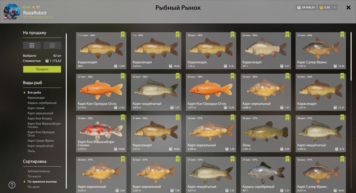Filter by Карась серебряный fish type
356x193 pixels.
click(42, 103)
